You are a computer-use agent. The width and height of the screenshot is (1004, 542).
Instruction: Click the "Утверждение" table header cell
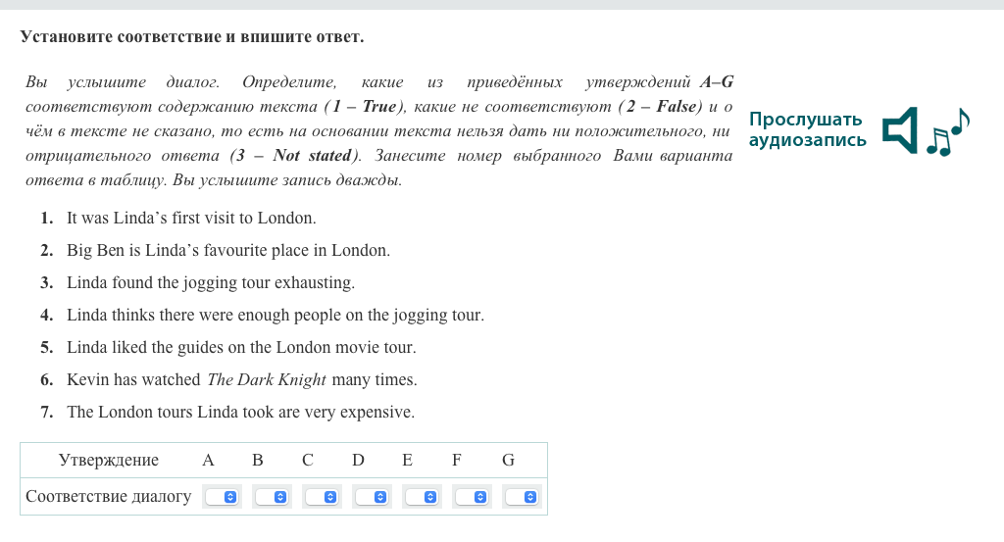[x=109, y=460]
